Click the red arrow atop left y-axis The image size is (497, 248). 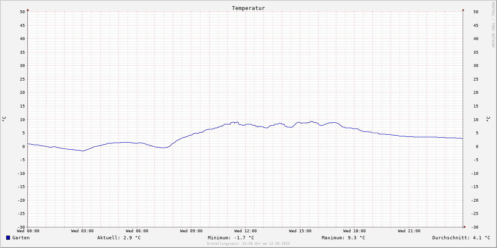click(x=28, y=10)
